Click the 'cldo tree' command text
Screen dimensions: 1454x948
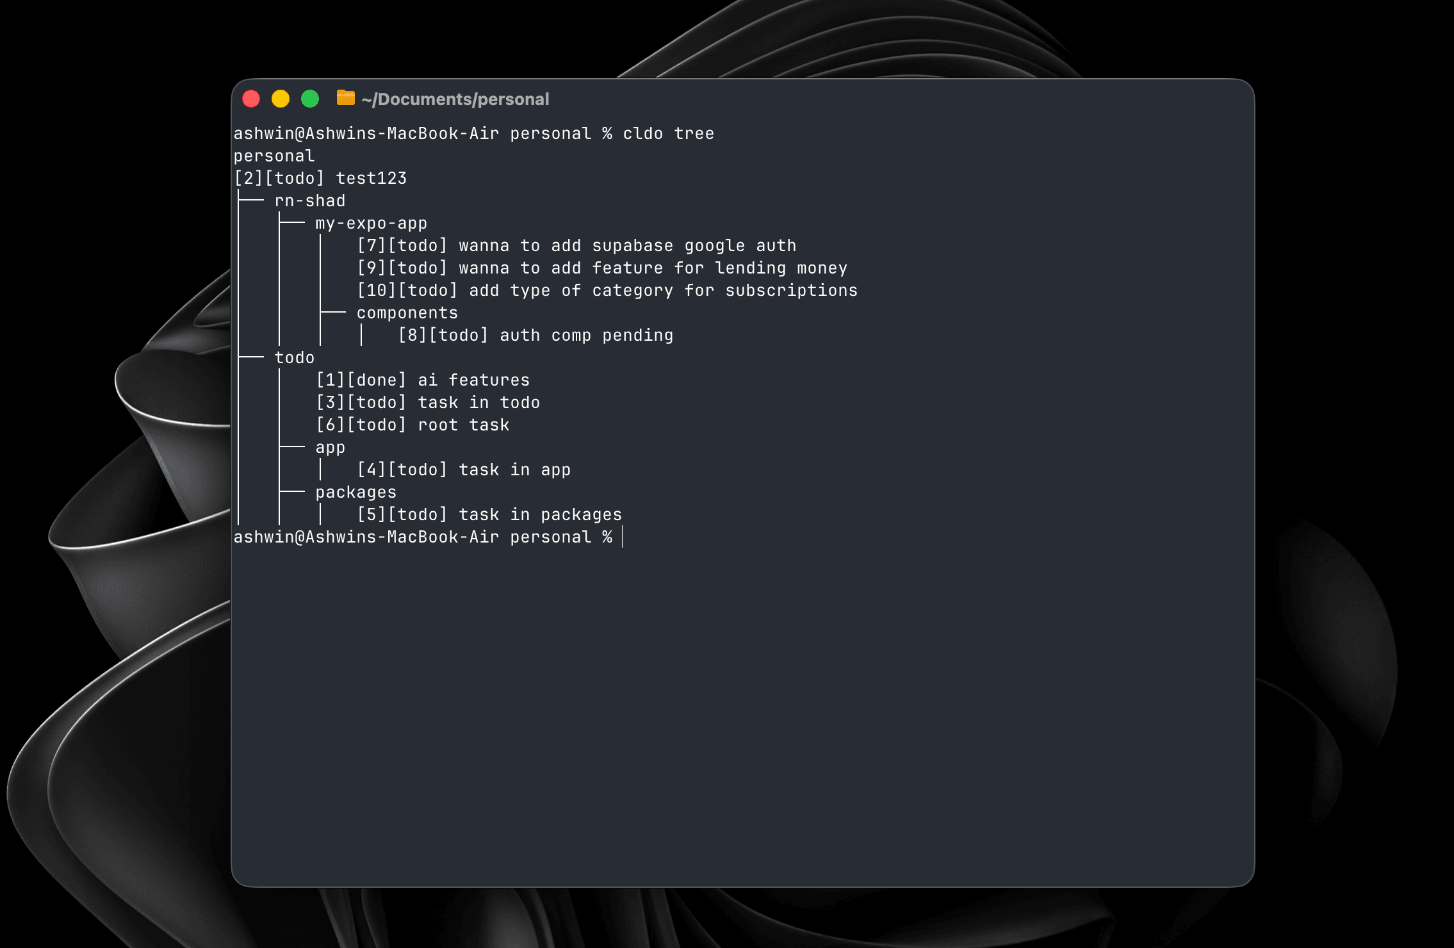click(x=668, y=133)
